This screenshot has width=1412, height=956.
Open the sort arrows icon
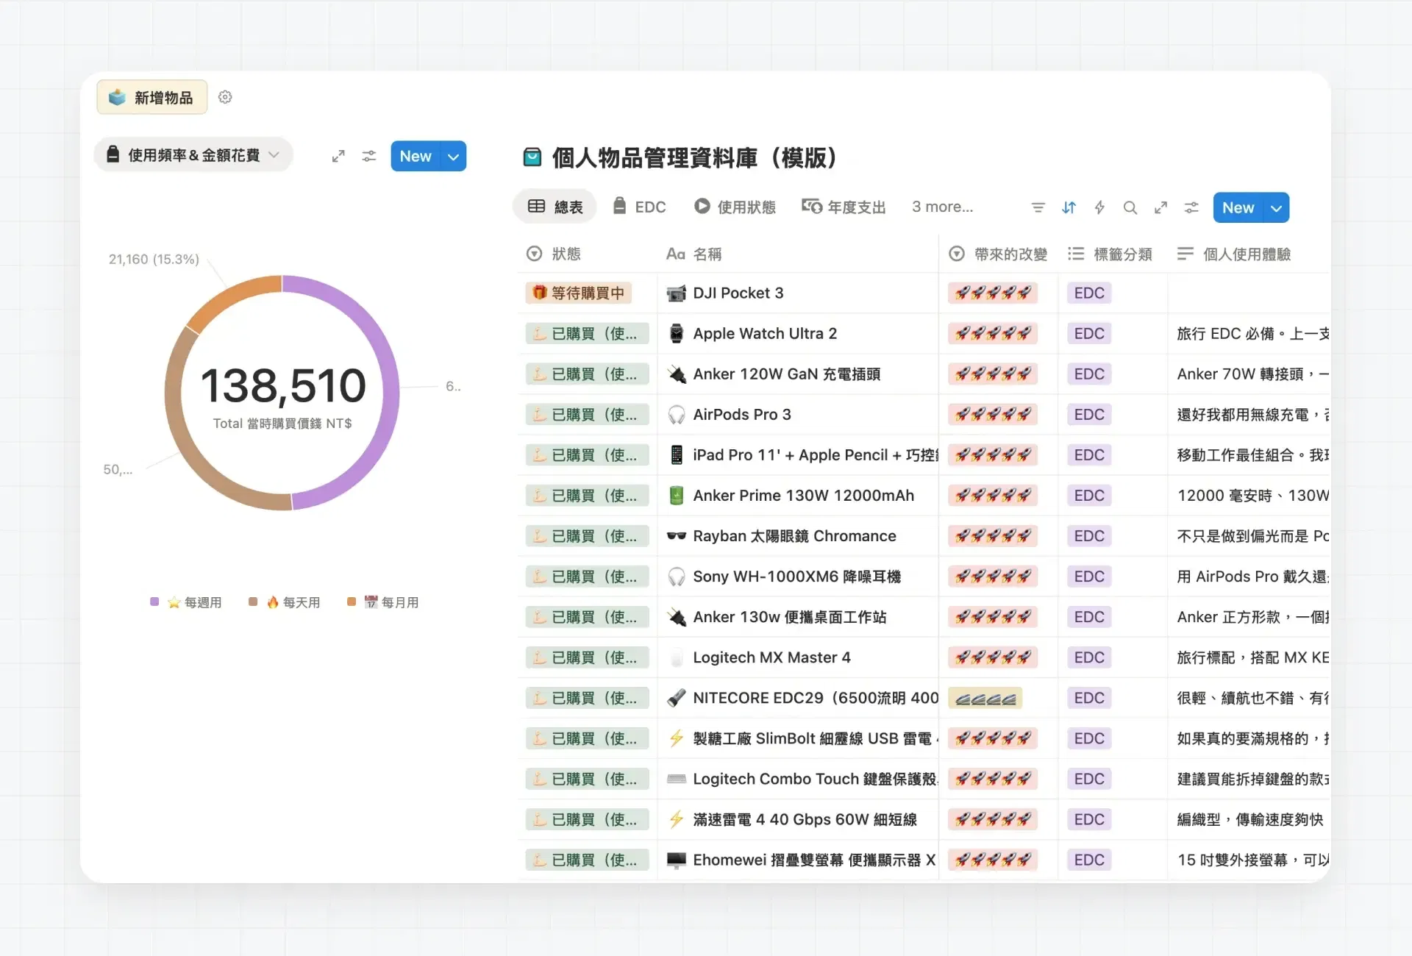(x=1069, y=207)
